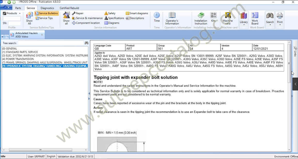Click the document vertical scrollbar thumb
Viewport: 298px width, 159px height.
coord(289,63)
